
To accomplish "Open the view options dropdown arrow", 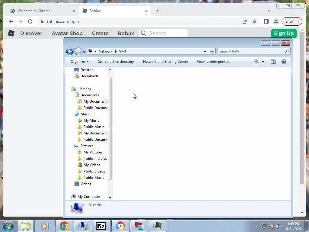I will point(263,62).
